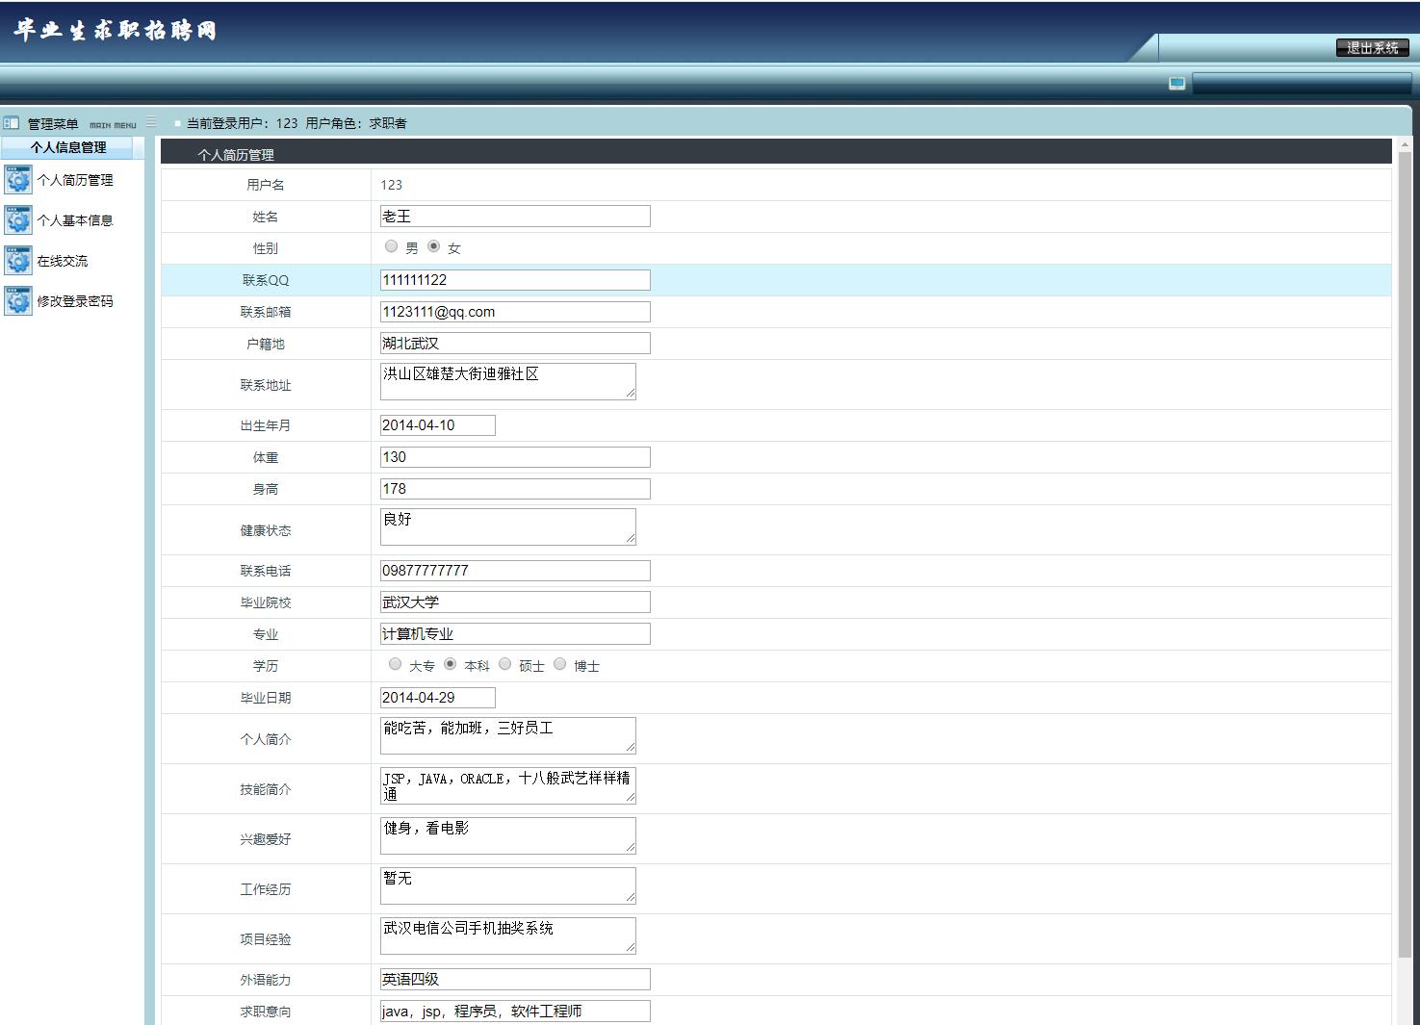Select the 大专 education radio button
The height and width of the screenshot is (1025, 1420).
[x=395, y=663]
